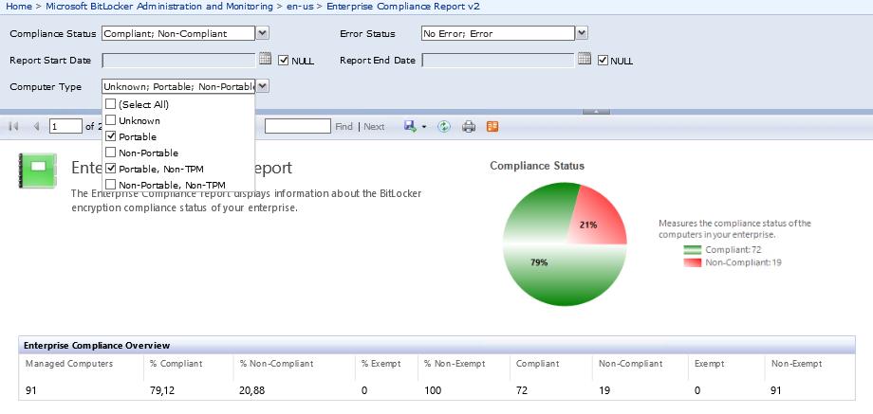Toggle Report Start Date NULL checkbox
Screen dimensions: 873x414
(x=284, y=60)
